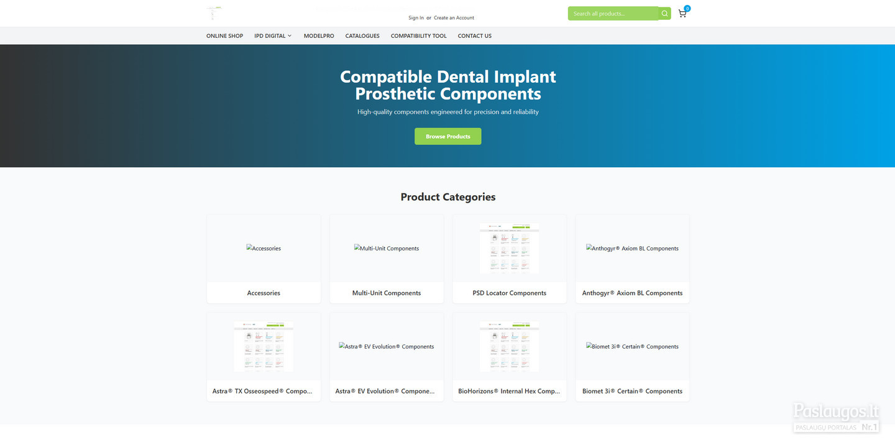Open the Accessories category title

(x=264, y=293)
